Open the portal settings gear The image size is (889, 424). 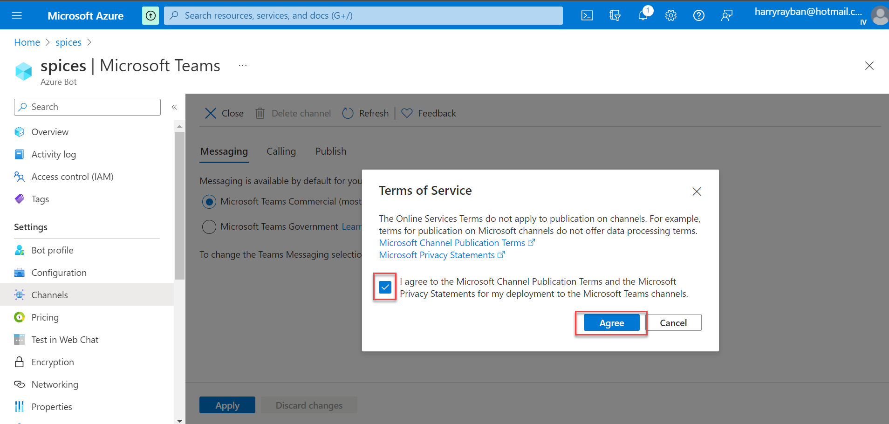click(x=671, y=15)
